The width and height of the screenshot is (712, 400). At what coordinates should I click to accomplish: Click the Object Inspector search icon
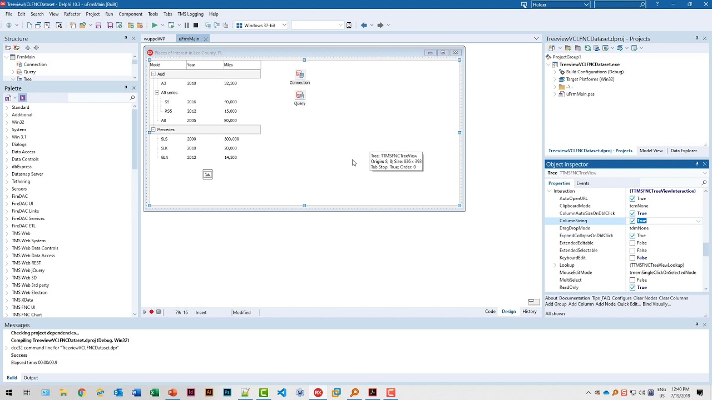pyautogui.click(x=704, y=183)
